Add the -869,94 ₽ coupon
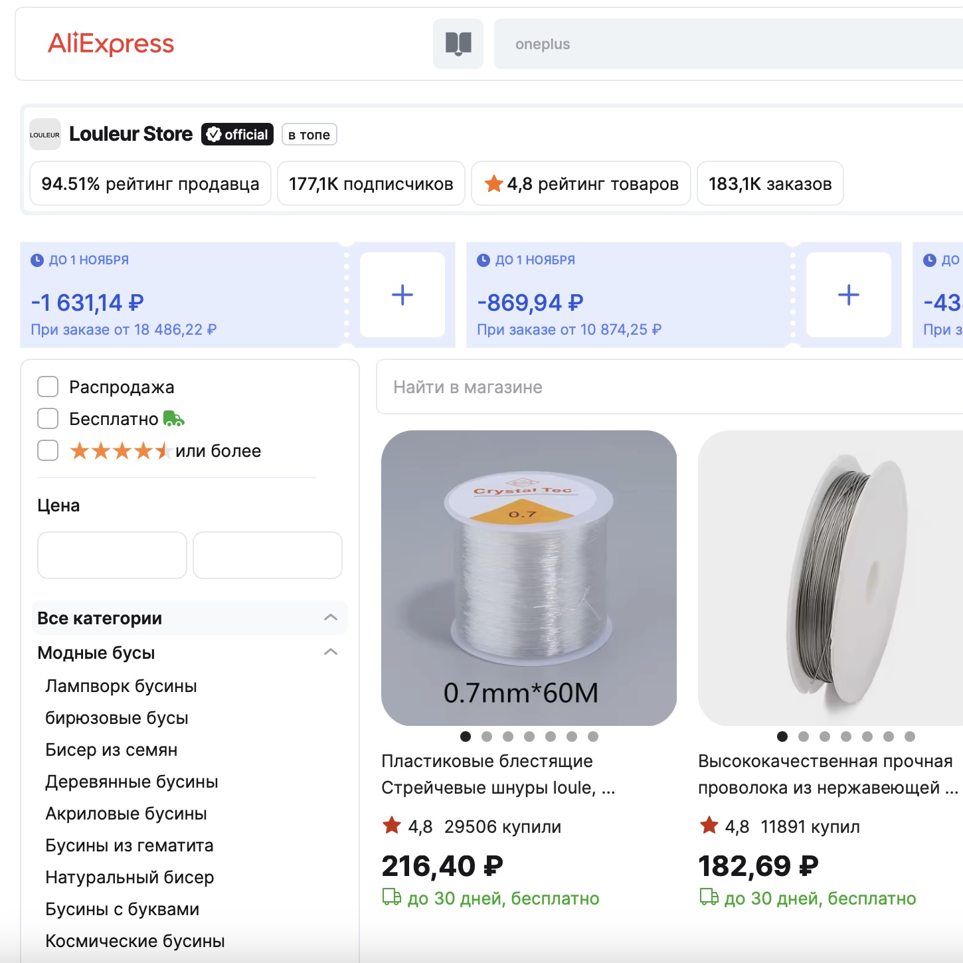 pos(848,295)
